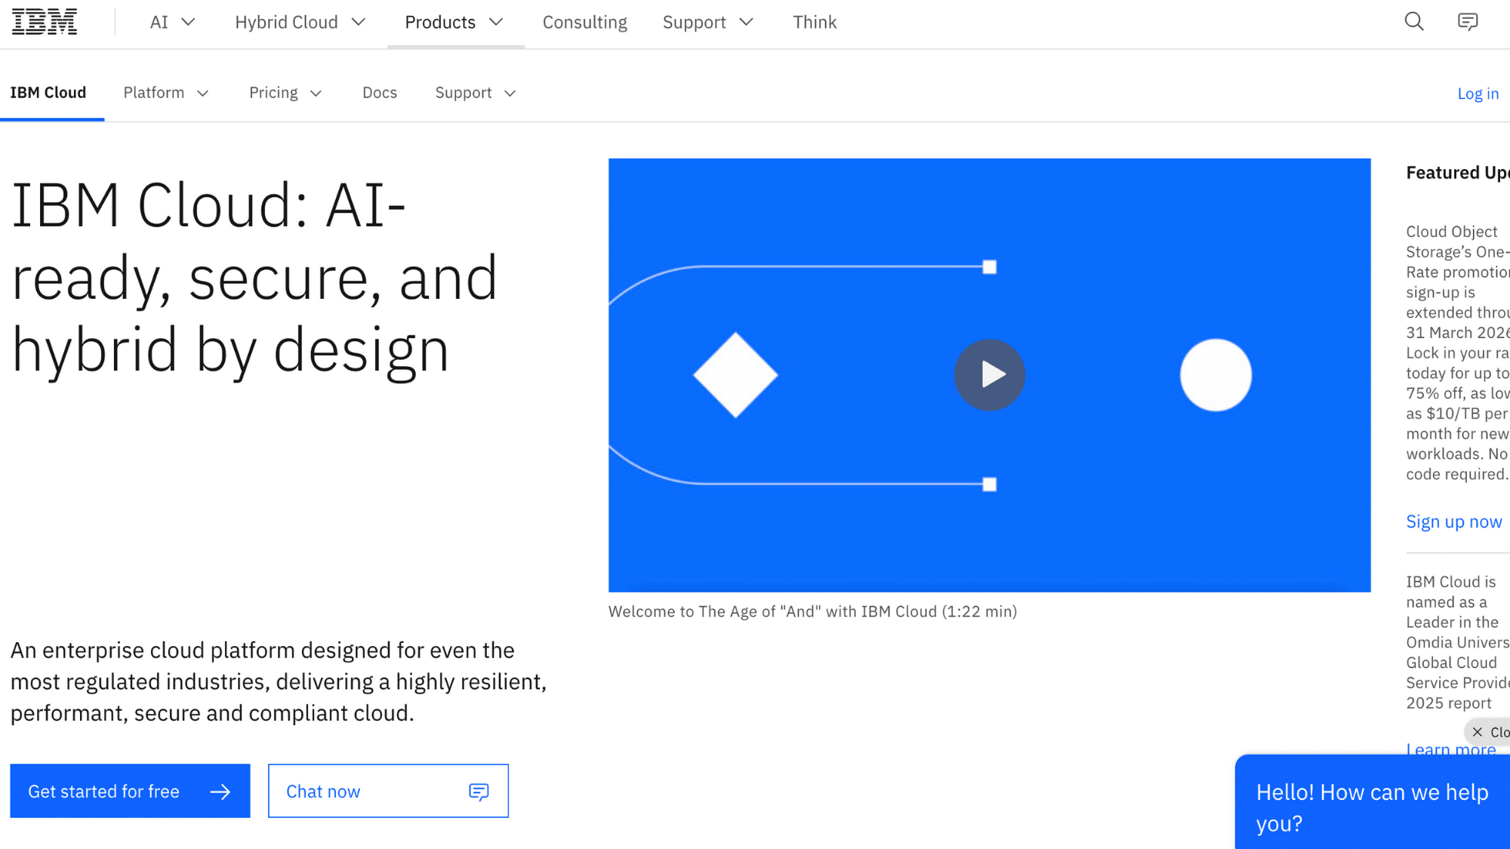
Task: Open the Docs link
Action: click(379, 93)
